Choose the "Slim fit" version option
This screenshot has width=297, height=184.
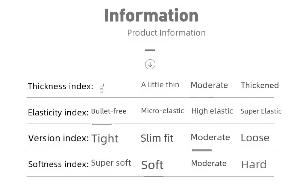(x=157, y=138)
